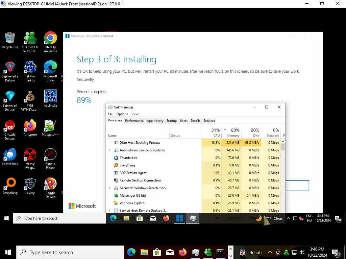Open the View menu in Task Manager
The width and height of the screenshot is (346, 259).
point(135,114)
